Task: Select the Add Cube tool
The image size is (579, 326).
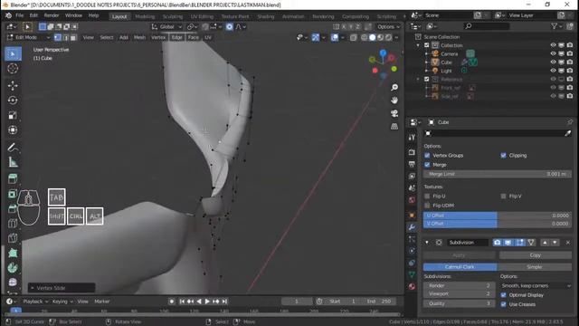Action: 13,179
